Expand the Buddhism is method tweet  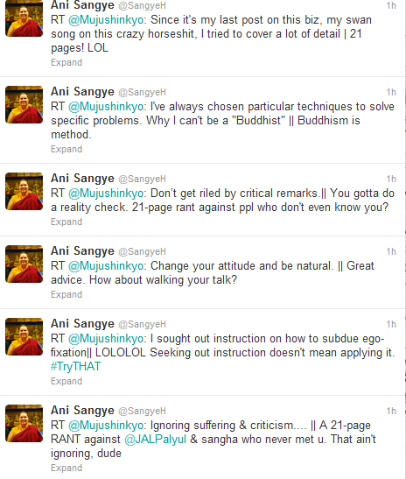[66, 150]
